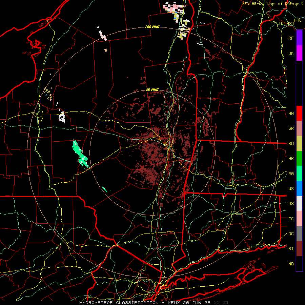This screenshot has width=305, height=305.
Task: Click the 20 JUN 25 date text
Action: point(197,303)
